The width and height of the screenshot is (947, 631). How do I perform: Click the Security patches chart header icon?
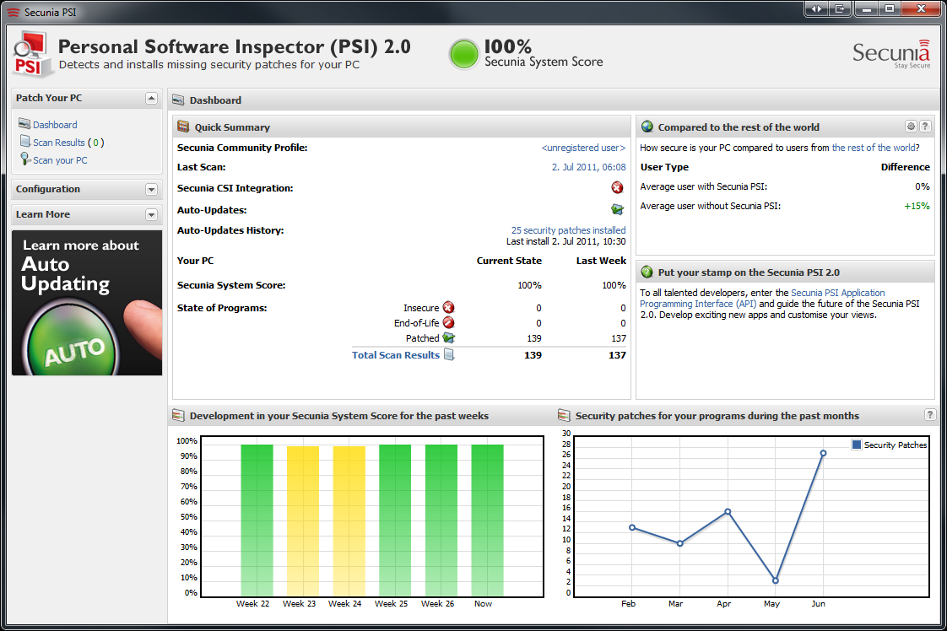coord(564,415)
